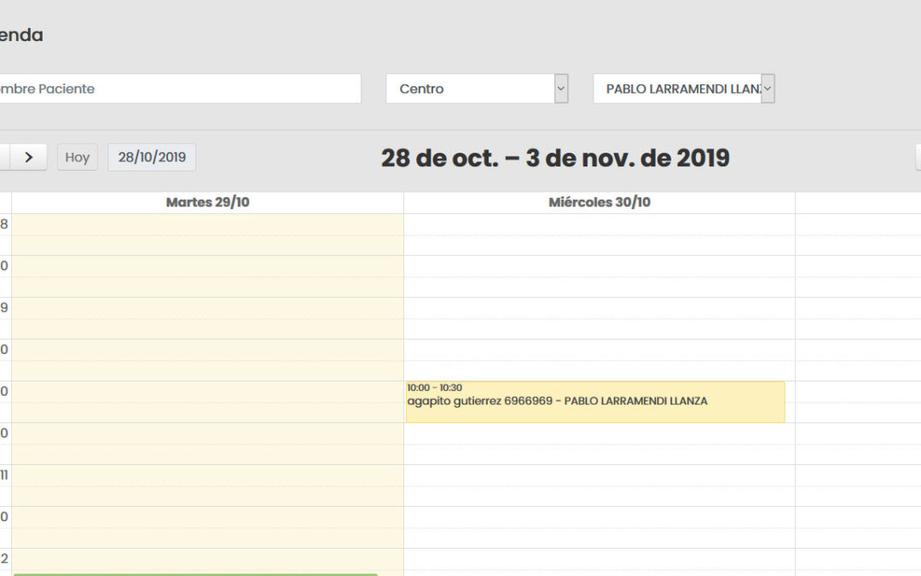This screenshot has height=576, width=921.
Task: Focus the Nombre Paciente search field
Action: click(x=179, y=89)
